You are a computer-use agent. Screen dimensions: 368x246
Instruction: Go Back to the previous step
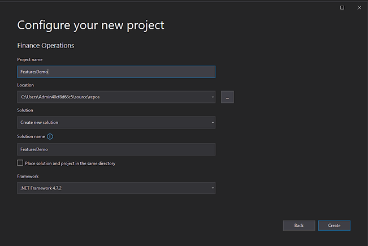(298, 225)
